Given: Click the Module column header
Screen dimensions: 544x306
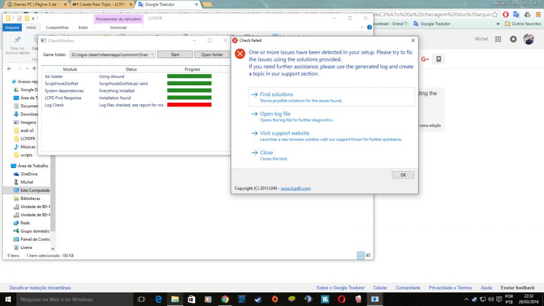Looking at the screenshot, I should pos(70,70).
